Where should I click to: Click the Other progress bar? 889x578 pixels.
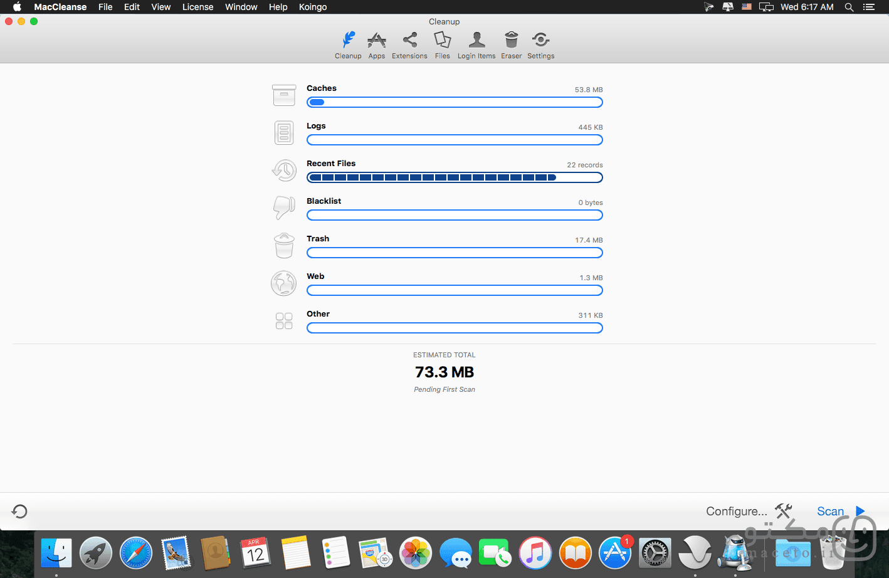(x=455, y=328)
